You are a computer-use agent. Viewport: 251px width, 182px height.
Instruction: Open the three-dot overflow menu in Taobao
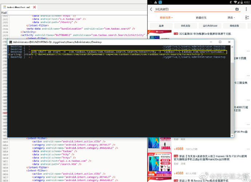(246, 9)
